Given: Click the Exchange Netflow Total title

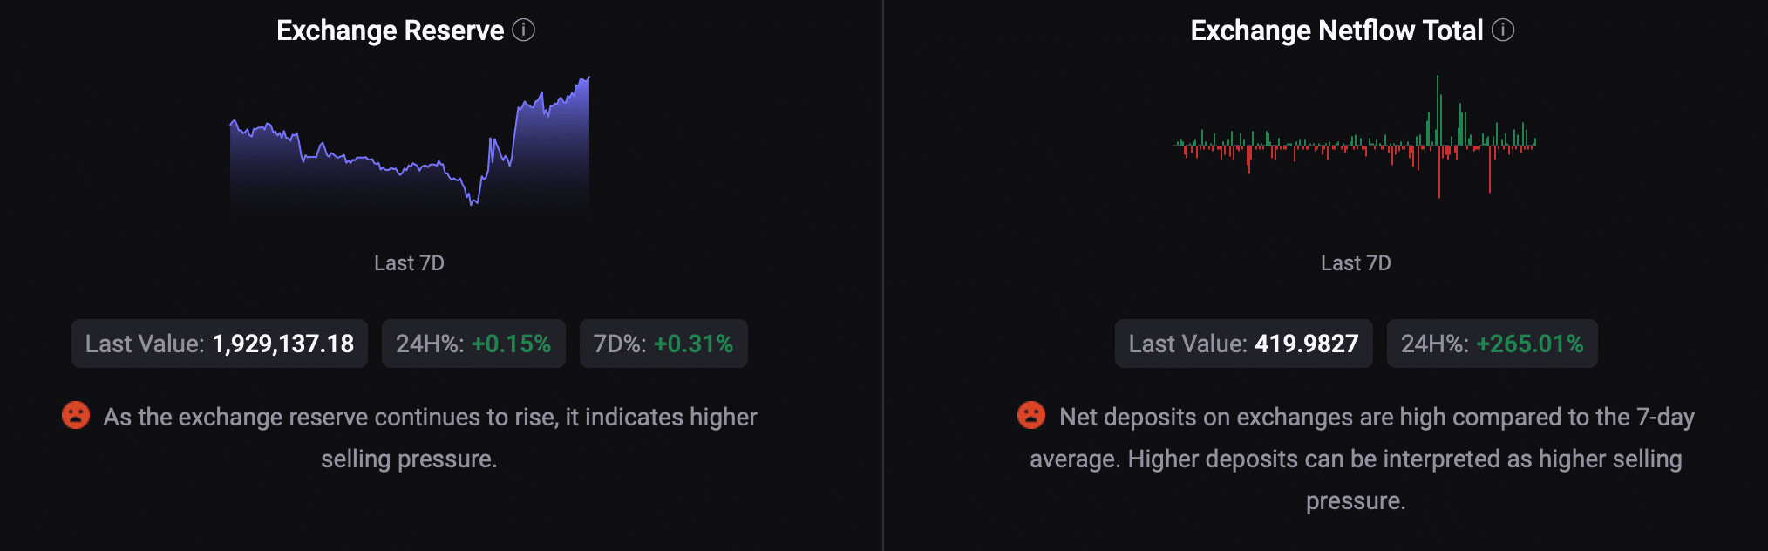Looking at the screenshot, I should (1336, 31).
